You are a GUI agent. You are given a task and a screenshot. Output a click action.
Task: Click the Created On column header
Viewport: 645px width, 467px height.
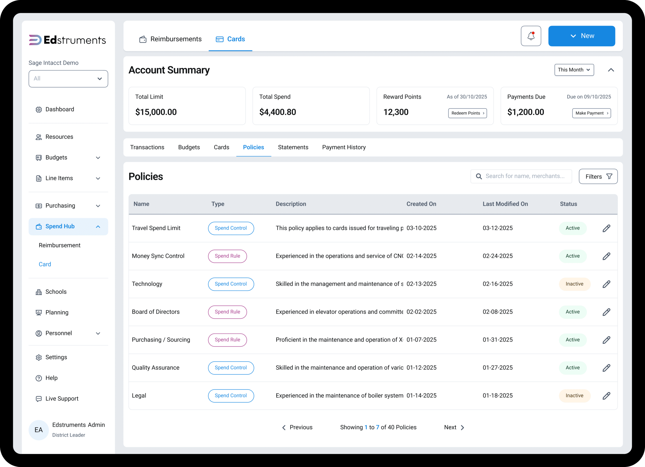(421, 204)
